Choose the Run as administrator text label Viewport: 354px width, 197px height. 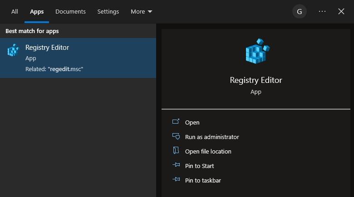(212, 137)
